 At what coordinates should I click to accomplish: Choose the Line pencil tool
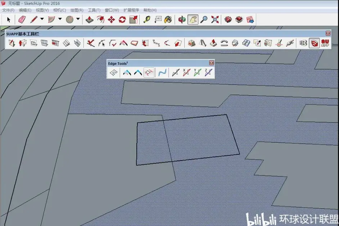[x=34, y=19]
